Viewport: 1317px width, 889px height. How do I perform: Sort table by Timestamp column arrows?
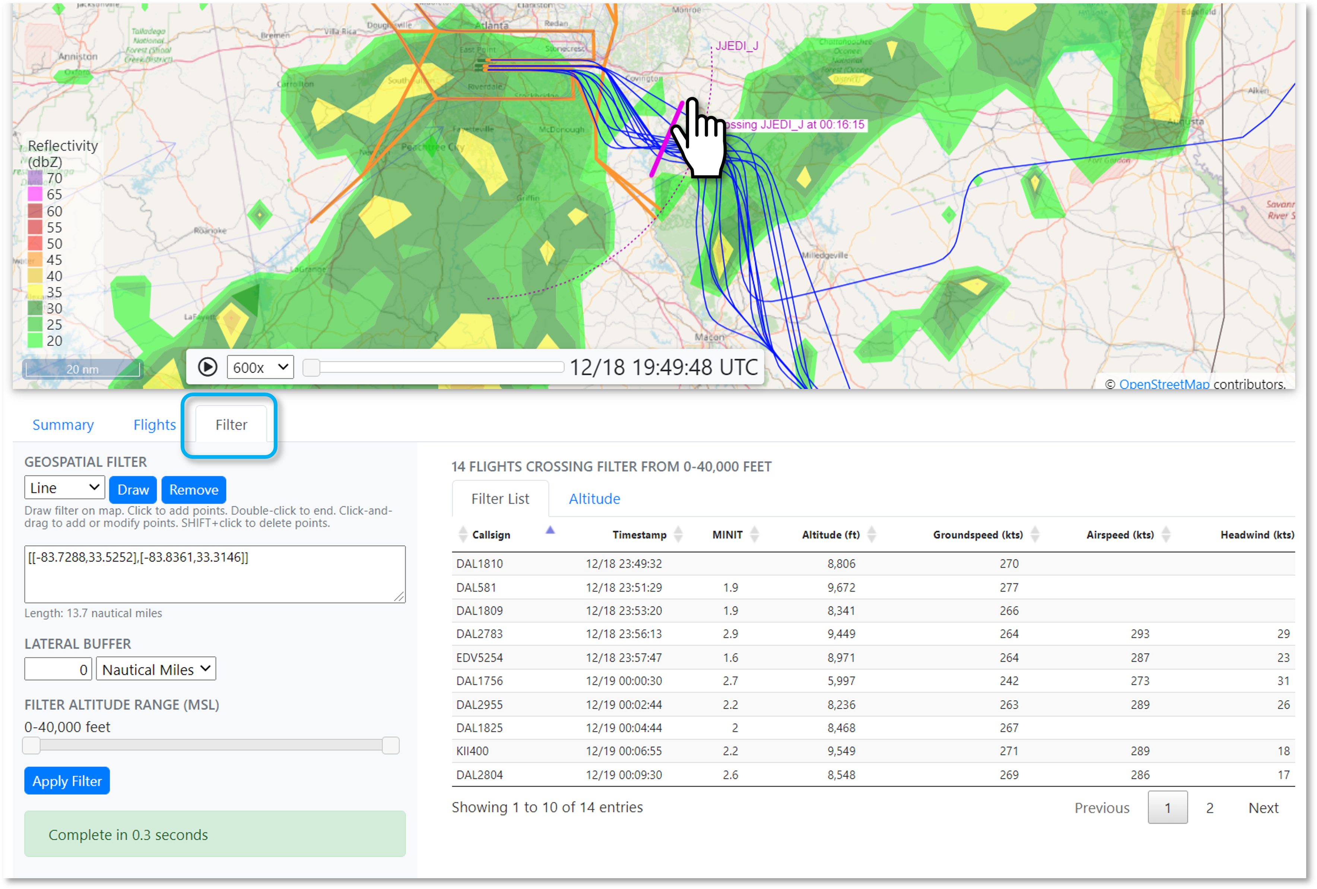678,534
